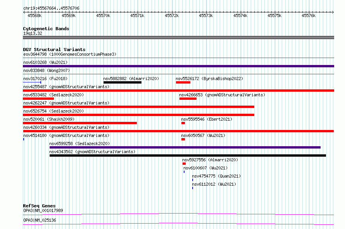345x229 pixels.
Task: Click the chr19:45567664..45576706 coordinate text
Action: [x=51, y=9]
